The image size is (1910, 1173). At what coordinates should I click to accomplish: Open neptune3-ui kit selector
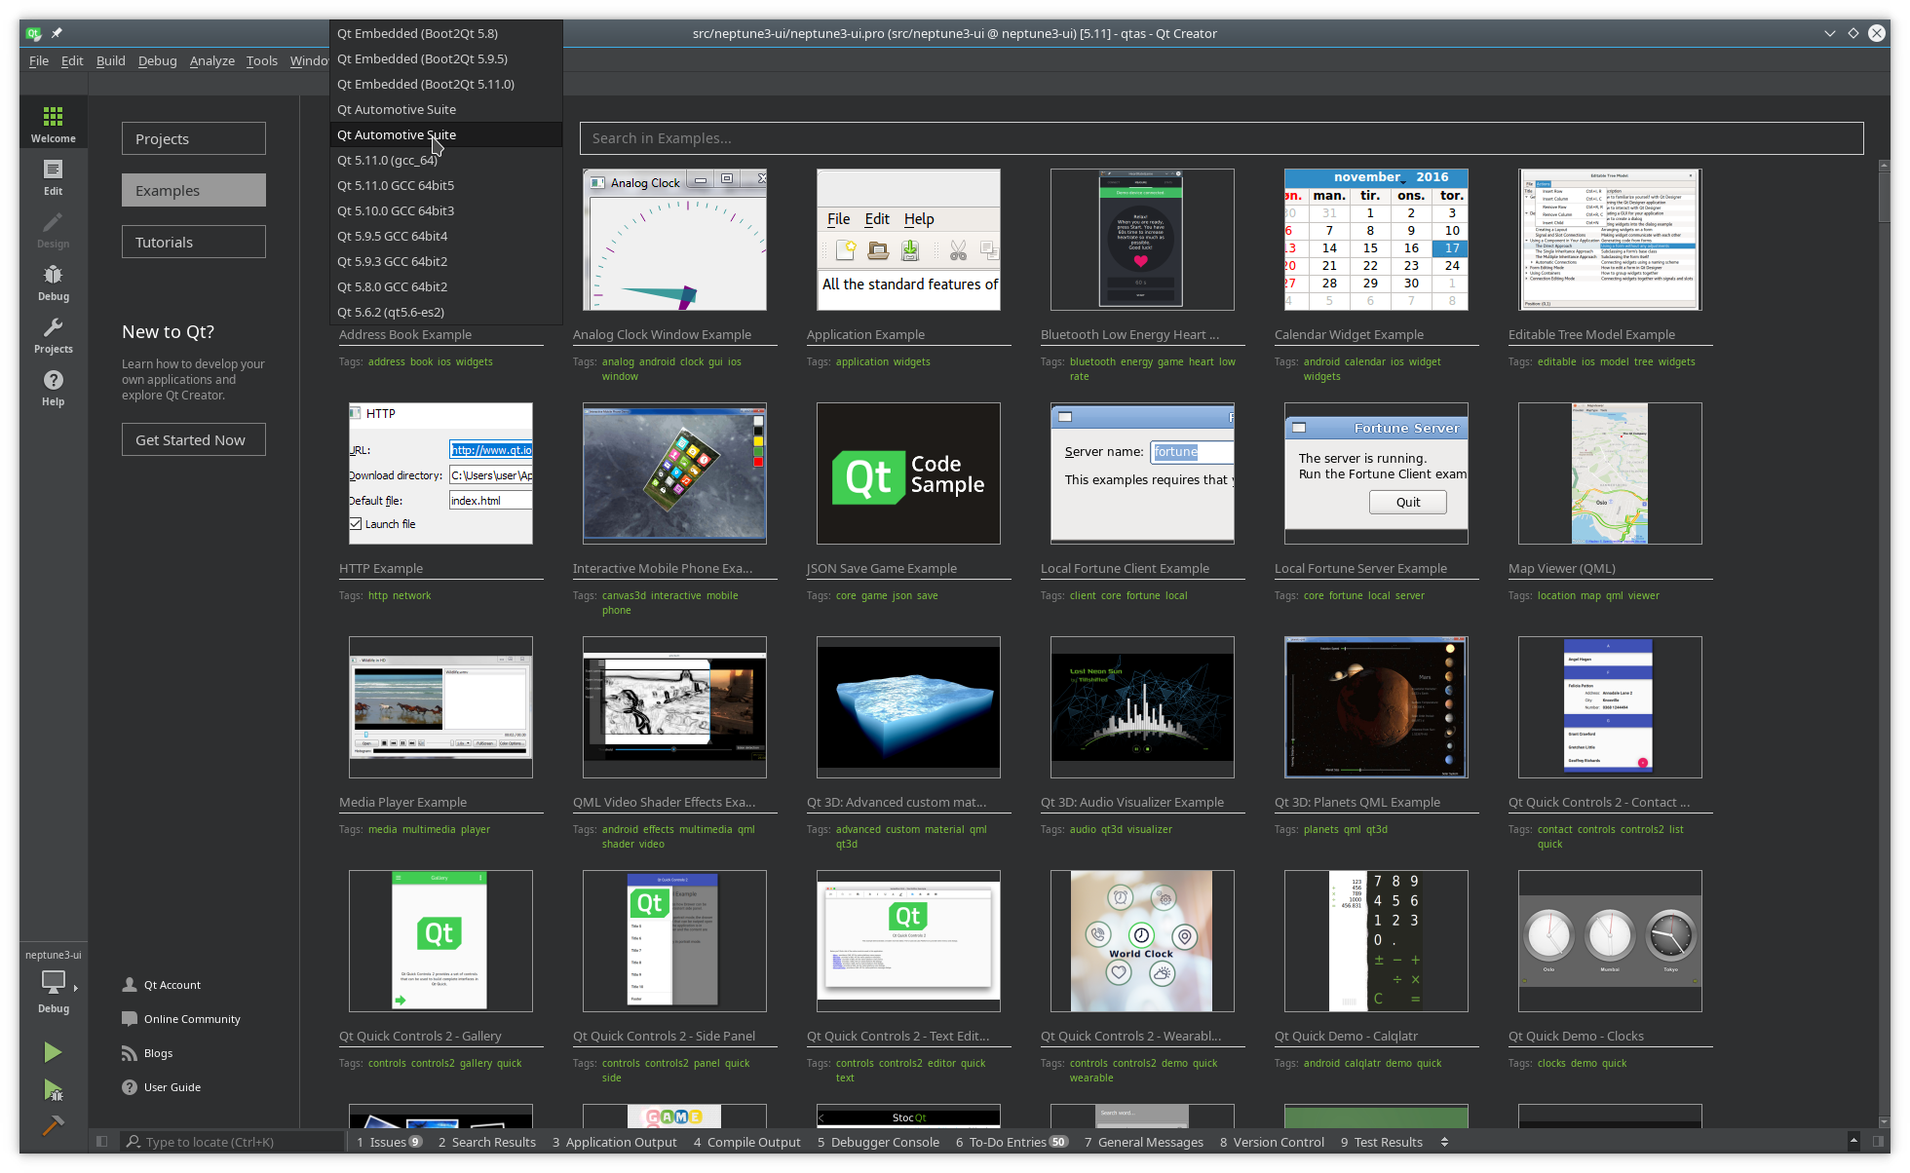pyautogui.click(x=53, y=982)
